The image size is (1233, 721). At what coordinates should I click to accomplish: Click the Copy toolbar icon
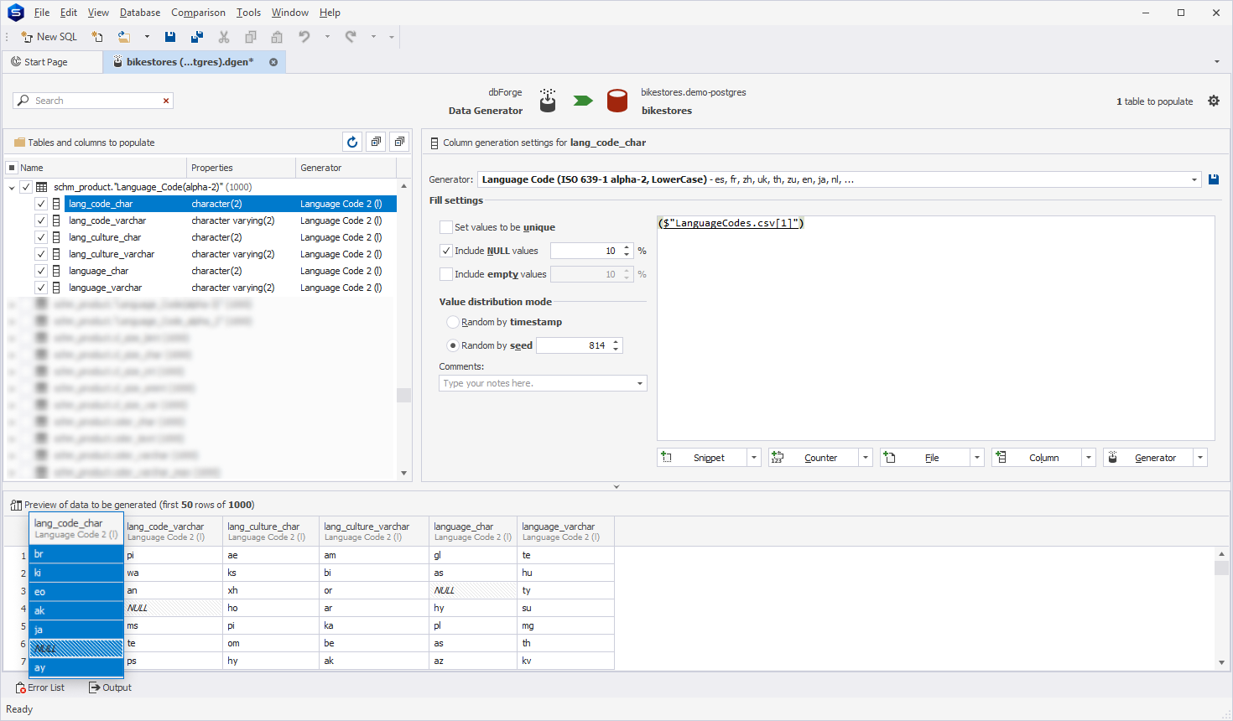click(x=251, y=37)
